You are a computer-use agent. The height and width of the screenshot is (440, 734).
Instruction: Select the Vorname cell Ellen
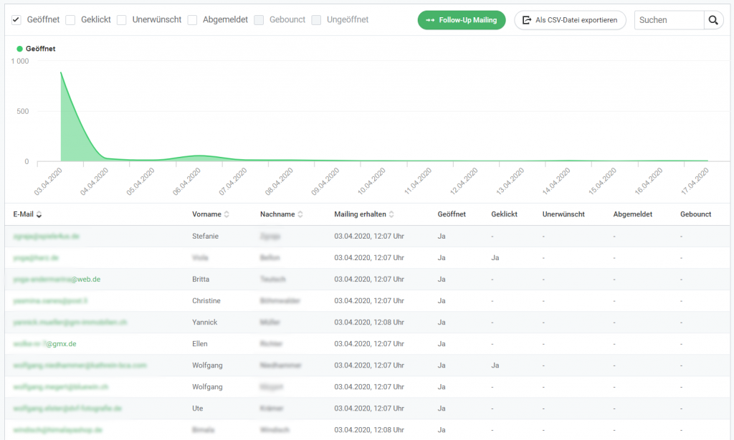(x=199, y=344)
